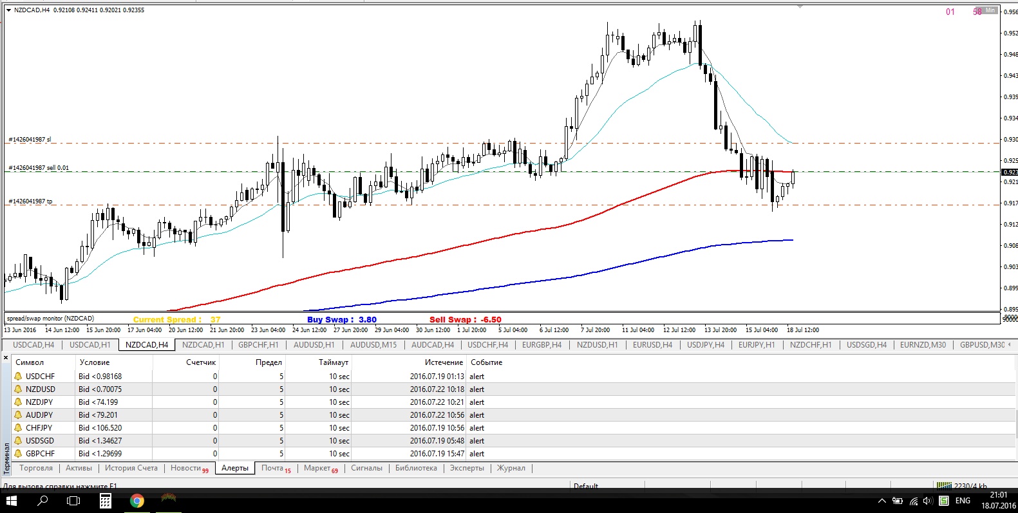This screenshot has width=1018, height=513.
Task: Click the bell icon for GBPCHF alert
Action: (18, 454)
